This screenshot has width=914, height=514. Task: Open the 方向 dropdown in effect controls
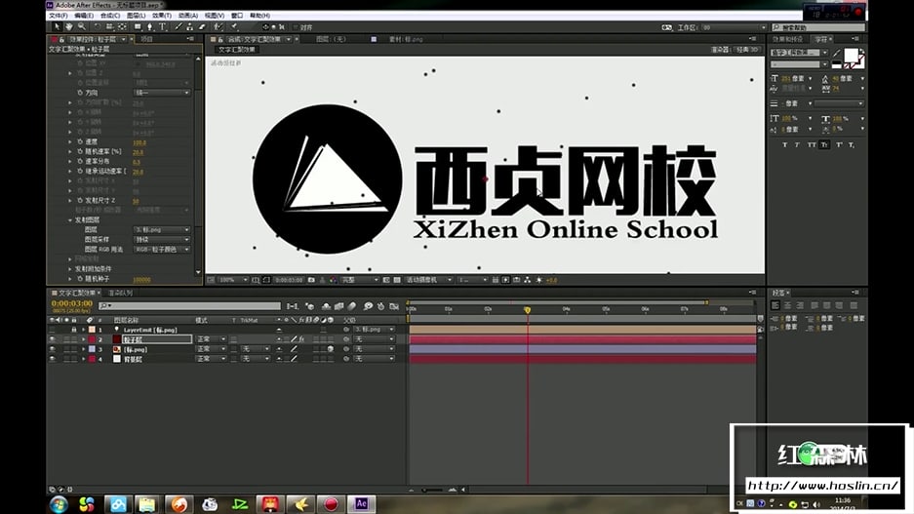162,93
